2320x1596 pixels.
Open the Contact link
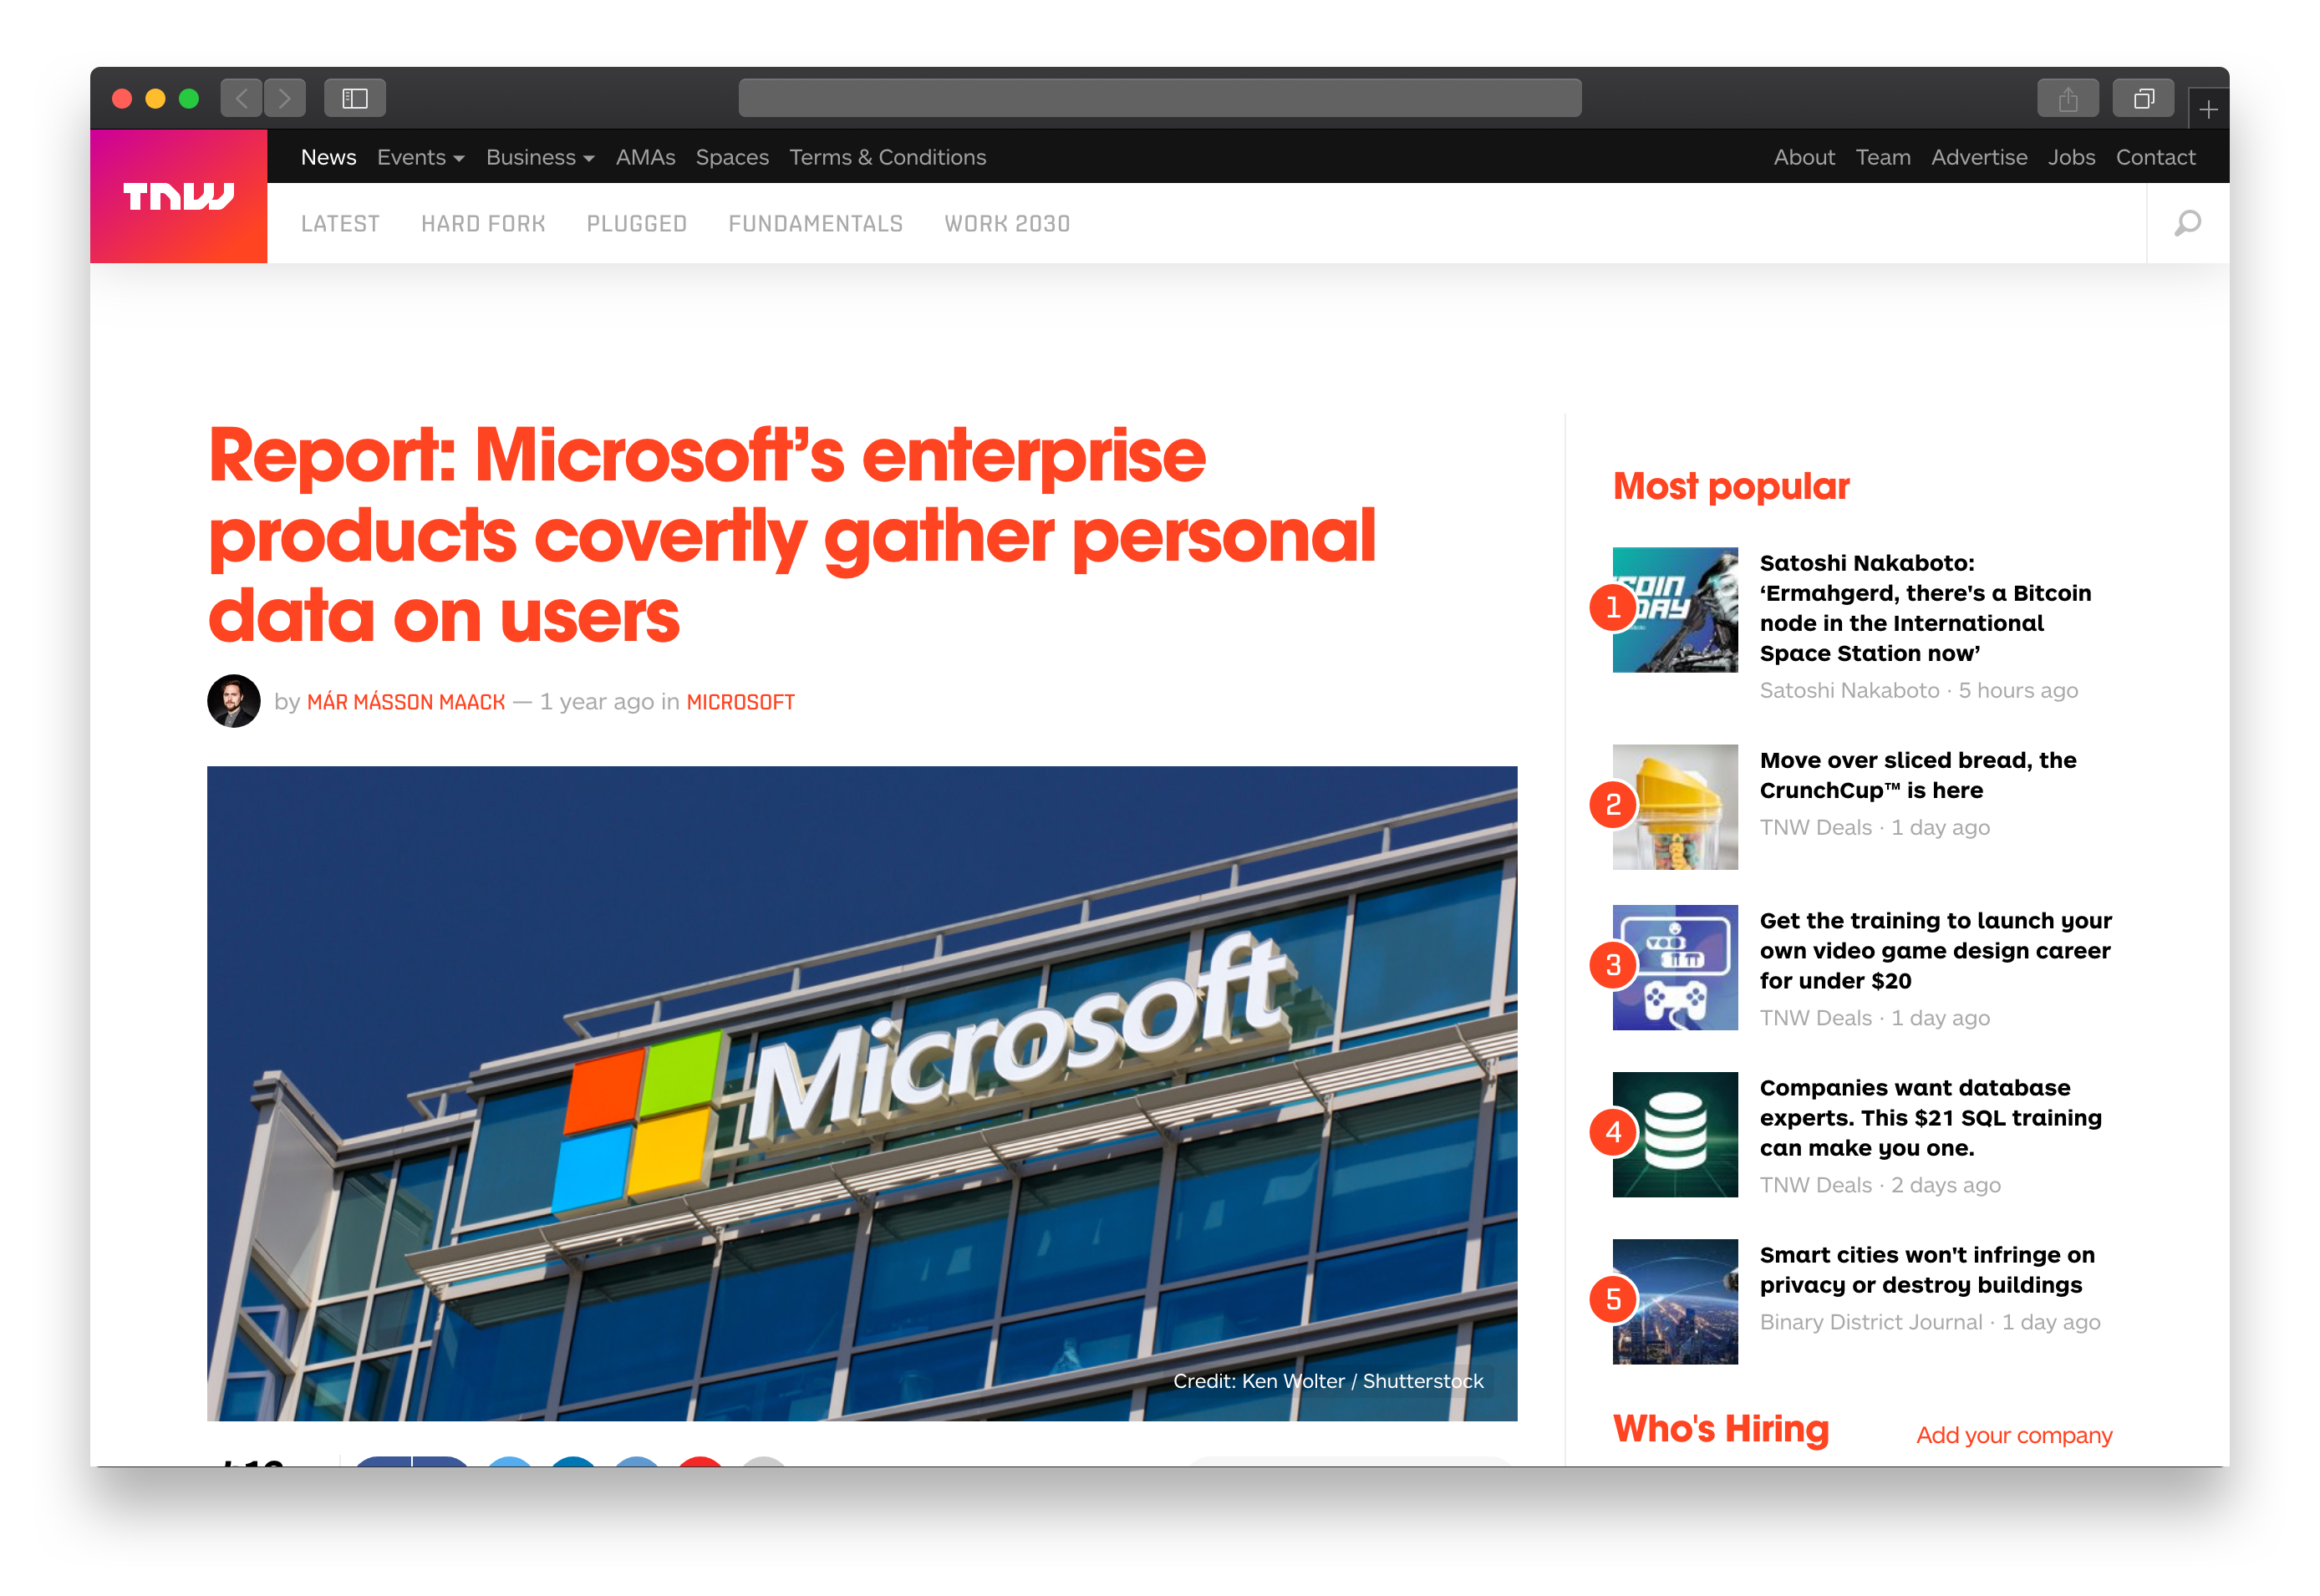pos(2155,157)
